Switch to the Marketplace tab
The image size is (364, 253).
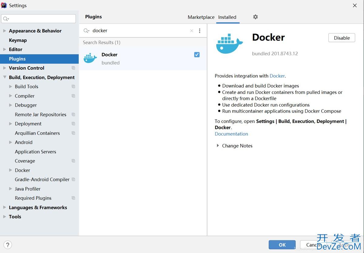click(201, 17)
